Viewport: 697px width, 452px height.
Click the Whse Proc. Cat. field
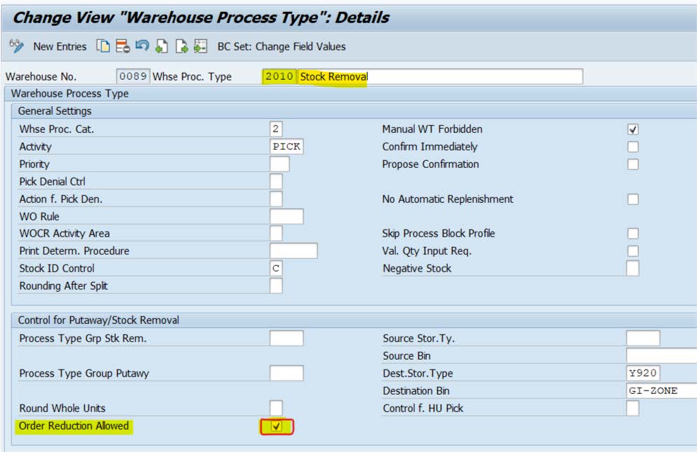click(276, 129)
